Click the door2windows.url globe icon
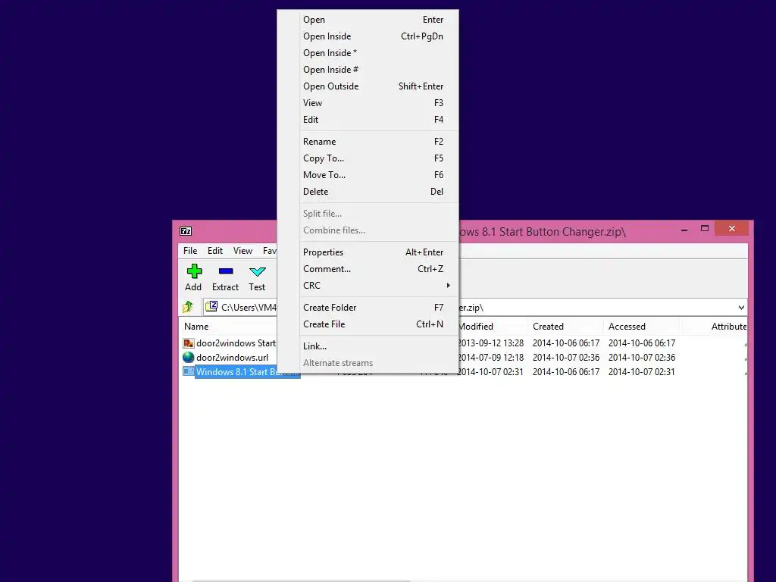This screenshot has width=776, height=582. [189, 358]
